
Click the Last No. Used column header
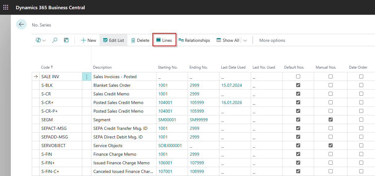tap(264, 67)
